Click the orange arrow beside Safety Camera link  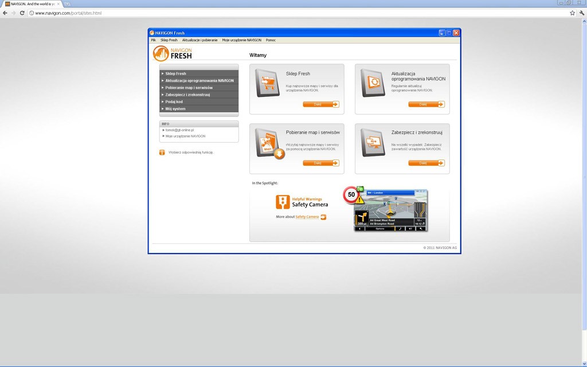pos(323,217)
